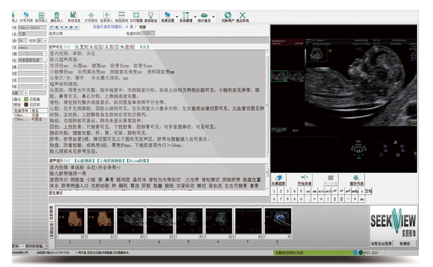Click 【心脏测值】 template link

tap(85, 161)
